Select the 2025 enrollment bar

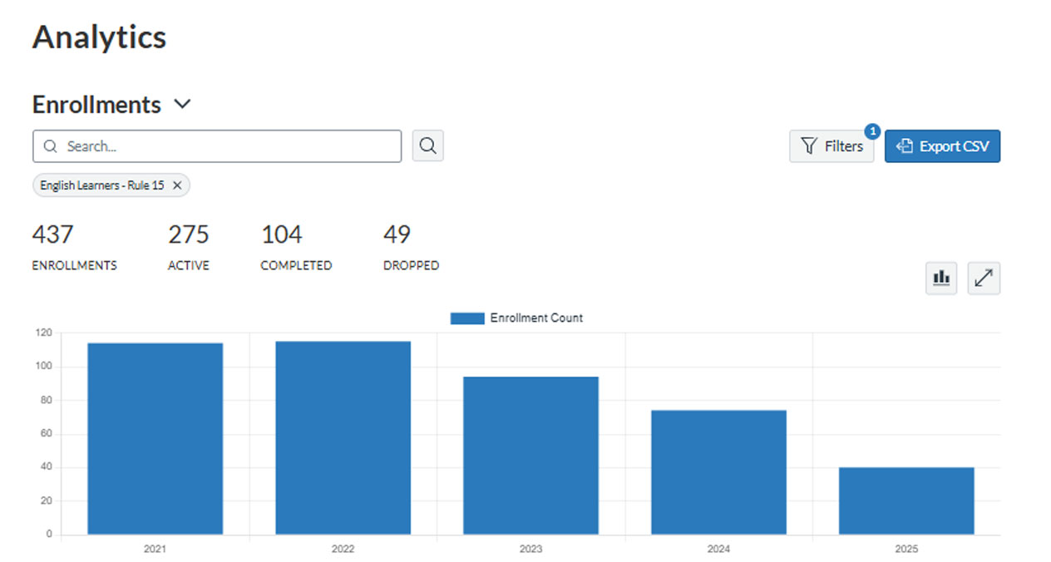click(x=906, y=499)
